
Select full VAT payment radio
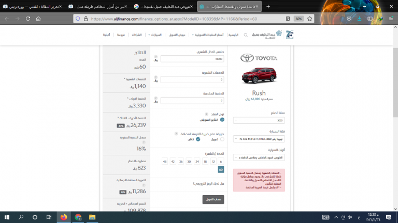(198, 139)
